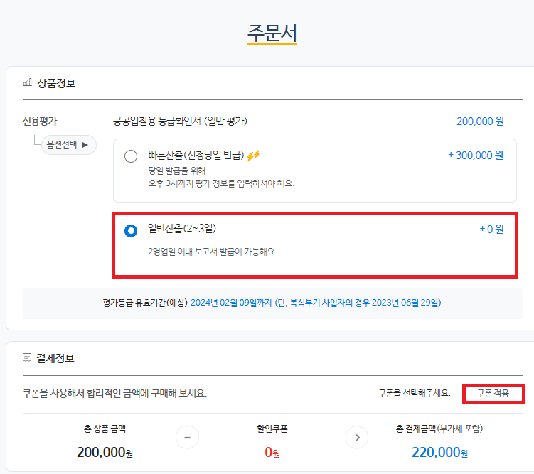Select the 일반산출(2~3일) radio button

coord(131,230)
